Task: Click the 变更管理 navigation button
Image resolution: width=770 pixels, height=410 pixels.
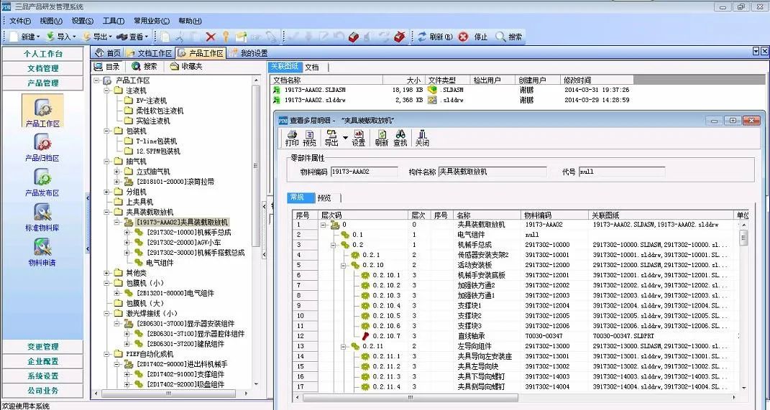Action: 42,347
